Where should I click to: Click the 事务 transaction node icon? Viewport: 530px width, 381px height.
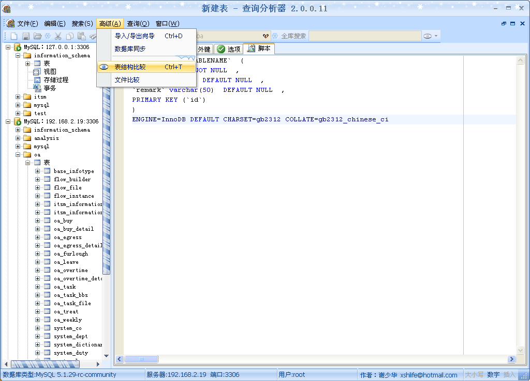[37, 88]
